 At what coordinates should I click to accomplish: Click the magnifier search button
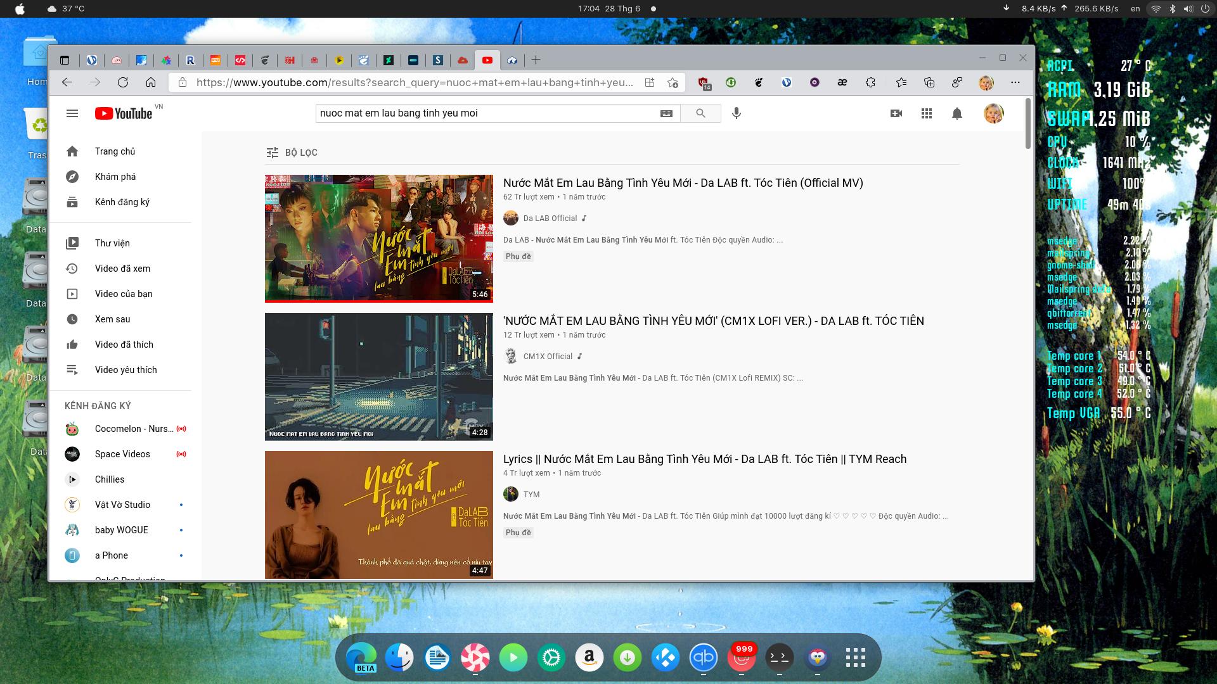coord(700,113)
